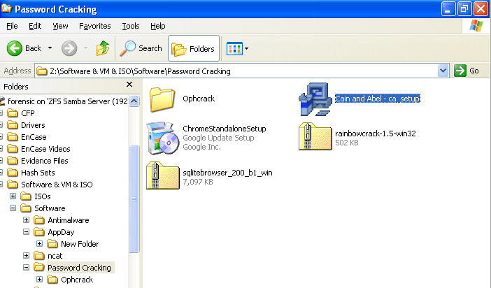The height and width of the screenshot is (288, 491).
Task: Select the Ophcrack folder icon in file list
Action: pos(162,99)
